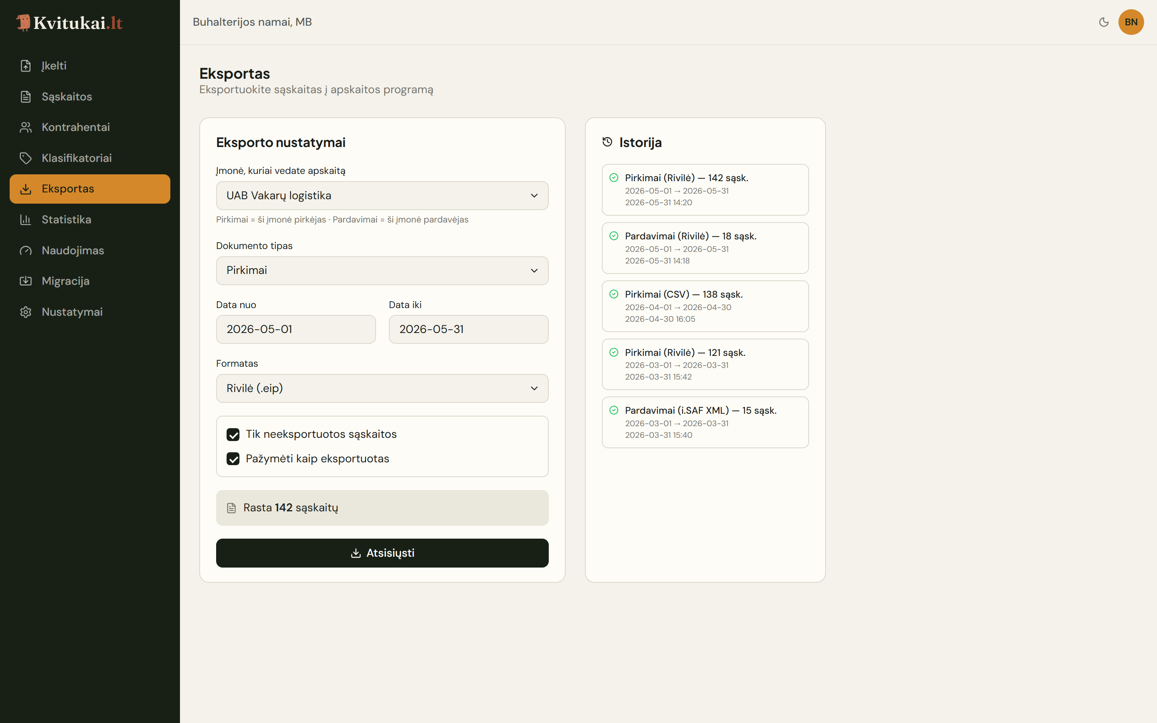
Task: Click the Data iki field 2026-05-31
Action: (468, 329)
